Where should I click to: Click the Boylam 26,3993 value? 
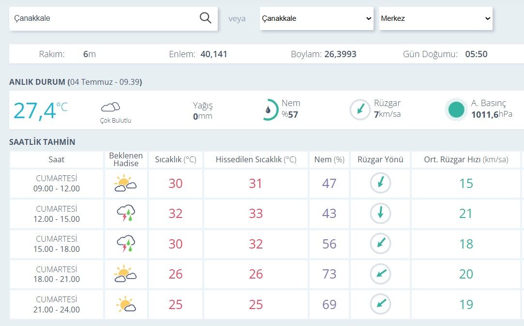tap(340, 54)
